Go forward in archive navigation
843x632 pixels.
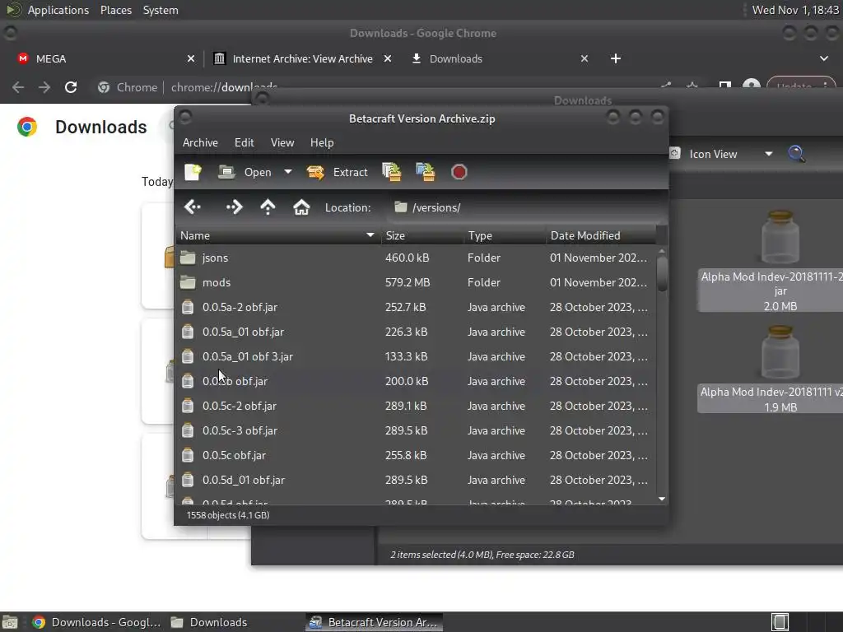[235, 207]
